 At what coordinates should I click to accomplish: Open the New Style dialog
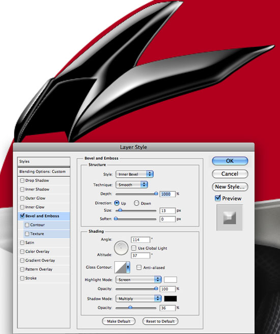pos(230,187)
